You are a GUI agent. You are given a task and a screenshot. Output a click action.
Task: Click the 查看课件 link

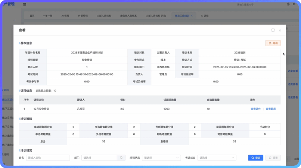click(x=255, y=109)
